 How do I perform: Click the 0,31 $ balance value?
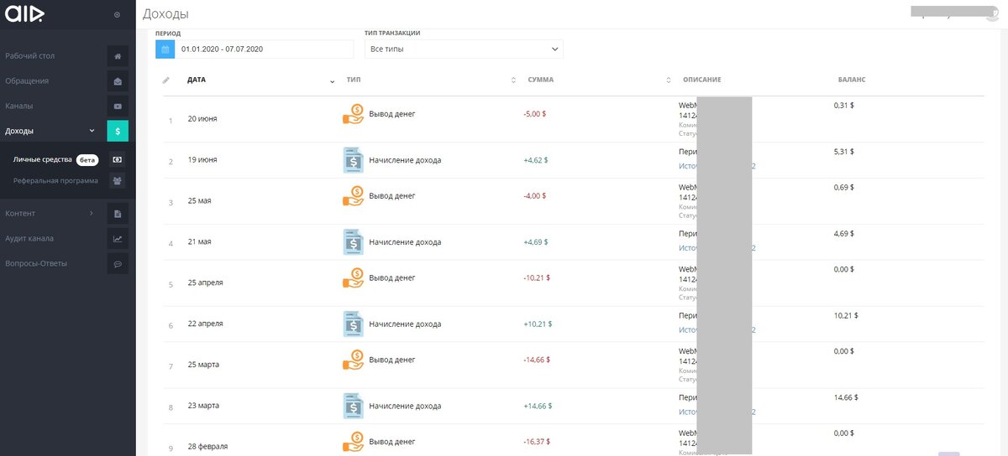pyautogui.click(x=843, y=106)
